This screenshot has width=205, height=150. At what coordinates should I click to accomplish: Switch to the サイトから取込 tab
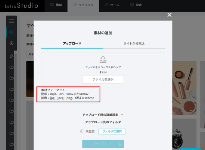[x=134, y=43]
